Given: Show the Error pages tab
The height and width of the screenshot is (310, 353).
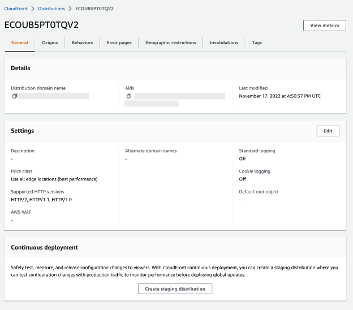Looking at the screenshot, I should tap(119, 42).
